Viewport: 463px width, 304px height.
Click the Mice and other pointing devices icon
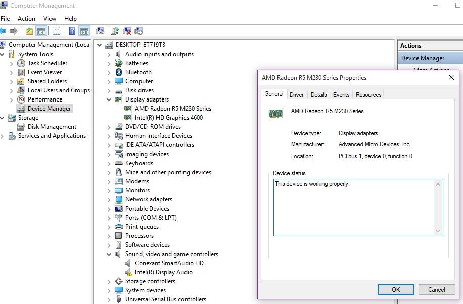[119, 172]
